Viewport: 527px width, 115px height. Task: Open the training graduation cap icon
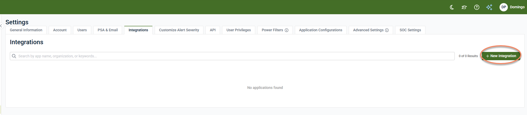(464, 7)
